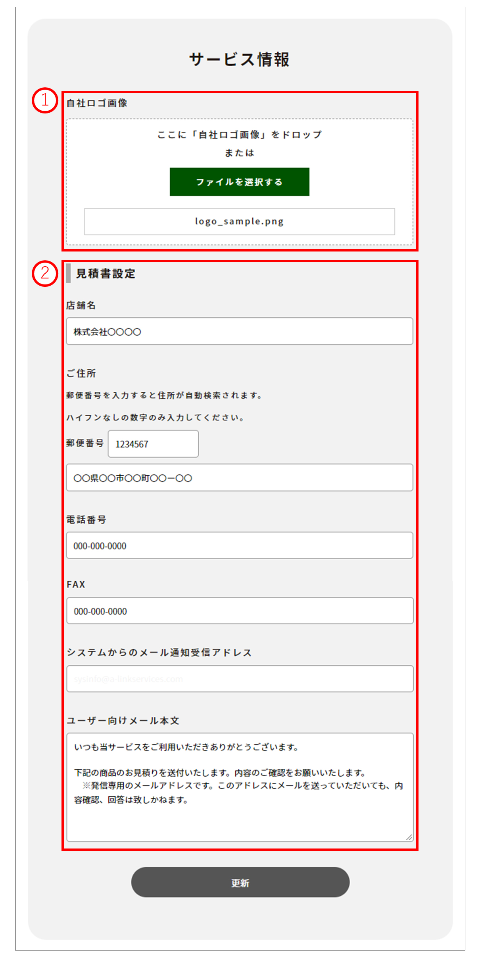
Task: Click the 自社ロゴ画像 label
Action: (x=97, y=103)
